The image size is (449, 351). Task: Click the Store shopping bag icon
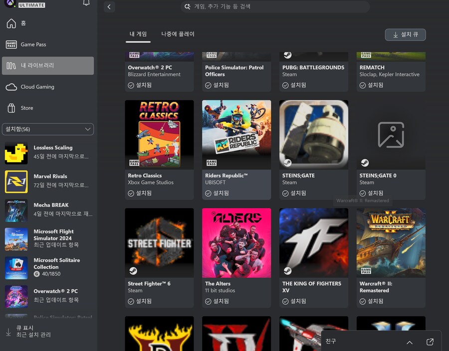point(11,108)
